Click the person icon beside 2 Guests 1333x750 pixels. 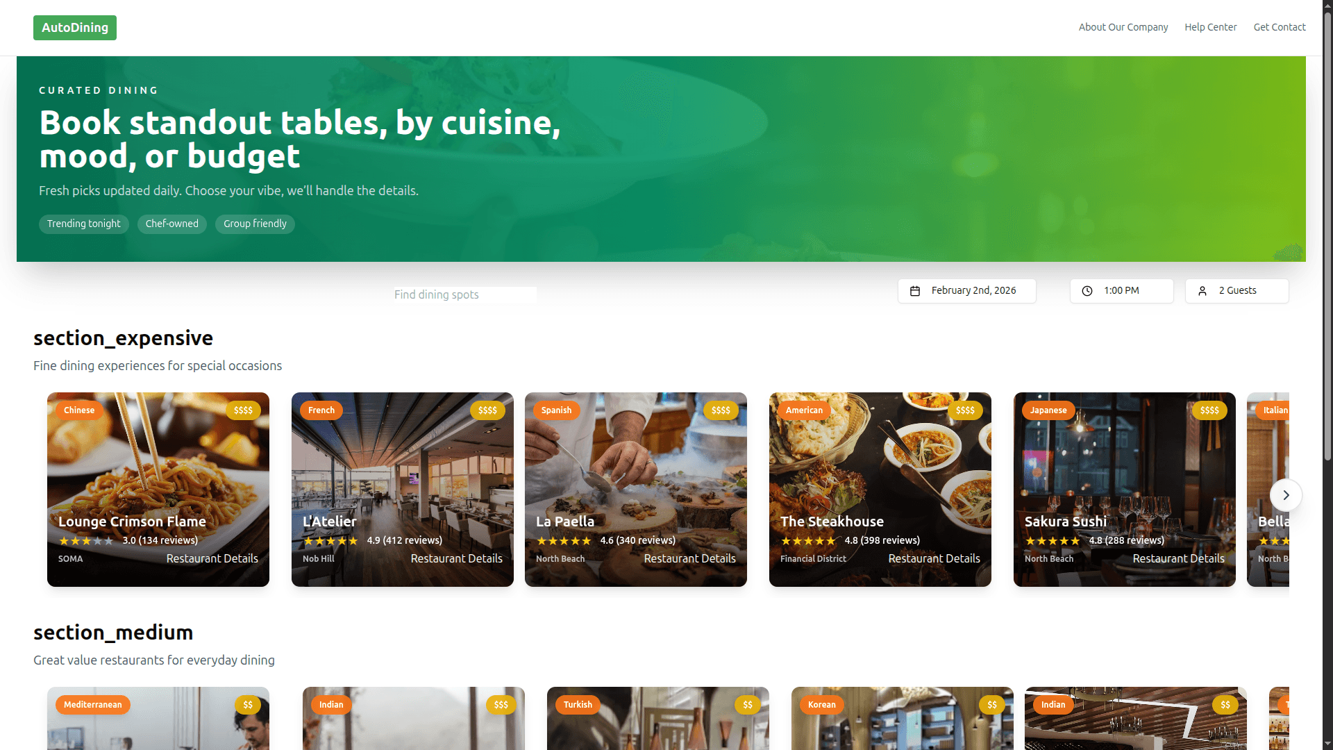pyautogui.click(x=1202, y=291)
